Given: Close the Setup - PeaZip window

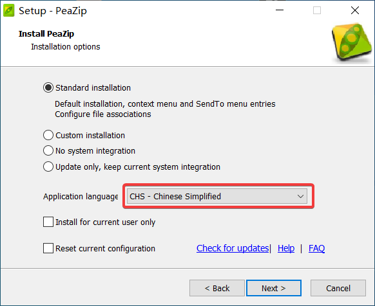Looking at the screenshot, I should click(x=355, y=10).
